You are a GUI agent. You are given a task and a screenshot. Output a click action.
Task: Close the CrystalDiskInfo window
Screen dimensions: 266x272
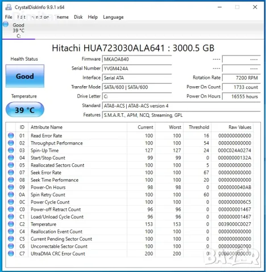255,7
